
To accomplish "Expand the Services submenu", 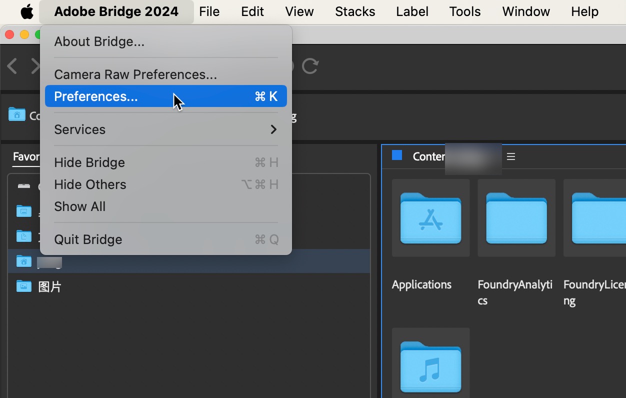I will pos(165,129).
